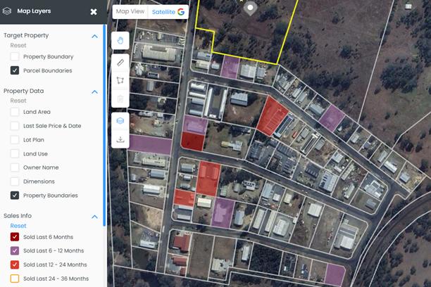
Task: Click Reset under Target Property
Action: pos(18,45)
